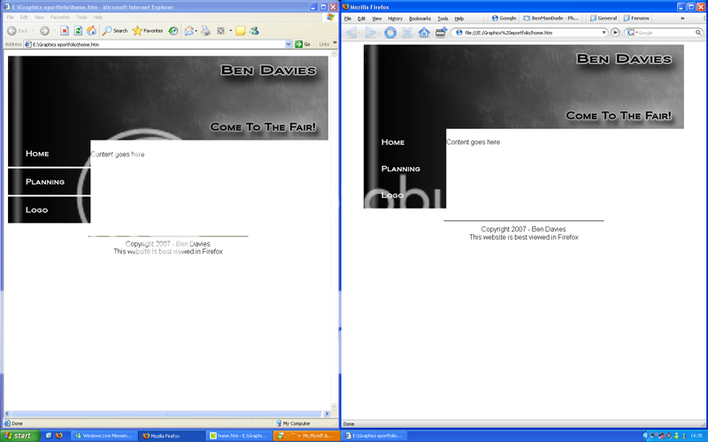
Task: Click the new tab icon in Firefox toolbar
Action: coord(441,33)
